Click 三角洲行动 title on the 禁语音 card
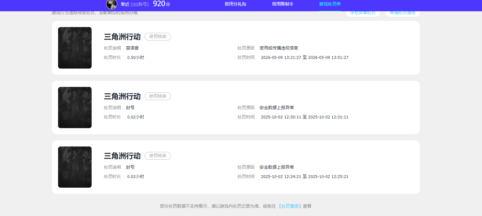482x216 pixels. pyautogui.click(x=122, y=37)
